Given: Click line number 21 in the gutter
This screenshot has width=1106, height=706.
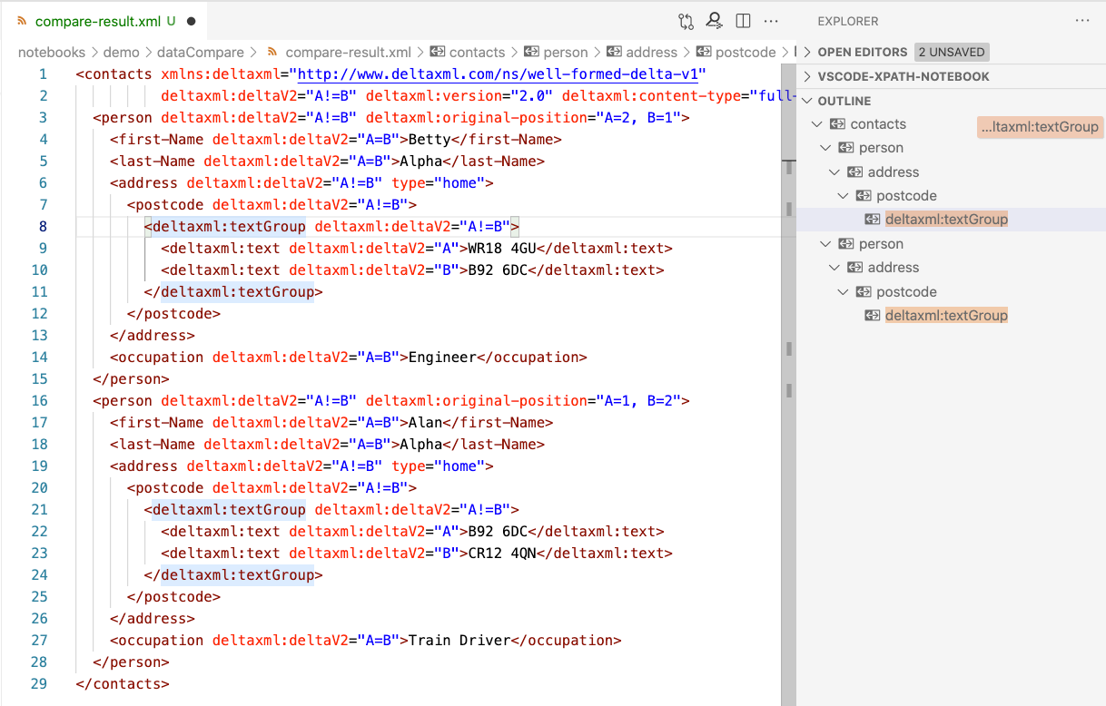Looking at the screenshot, I should point(38,509).
